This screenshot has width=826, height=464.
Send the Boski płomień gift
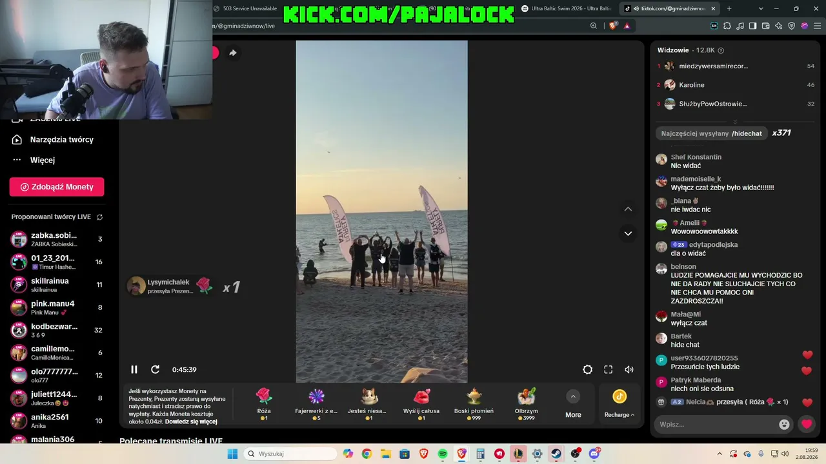pyautogui.click(x=474, y=405)
